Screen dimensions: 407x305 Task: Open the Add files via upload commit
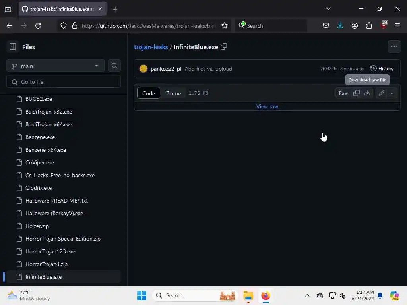pyautogui.click(x=208, y=69)
